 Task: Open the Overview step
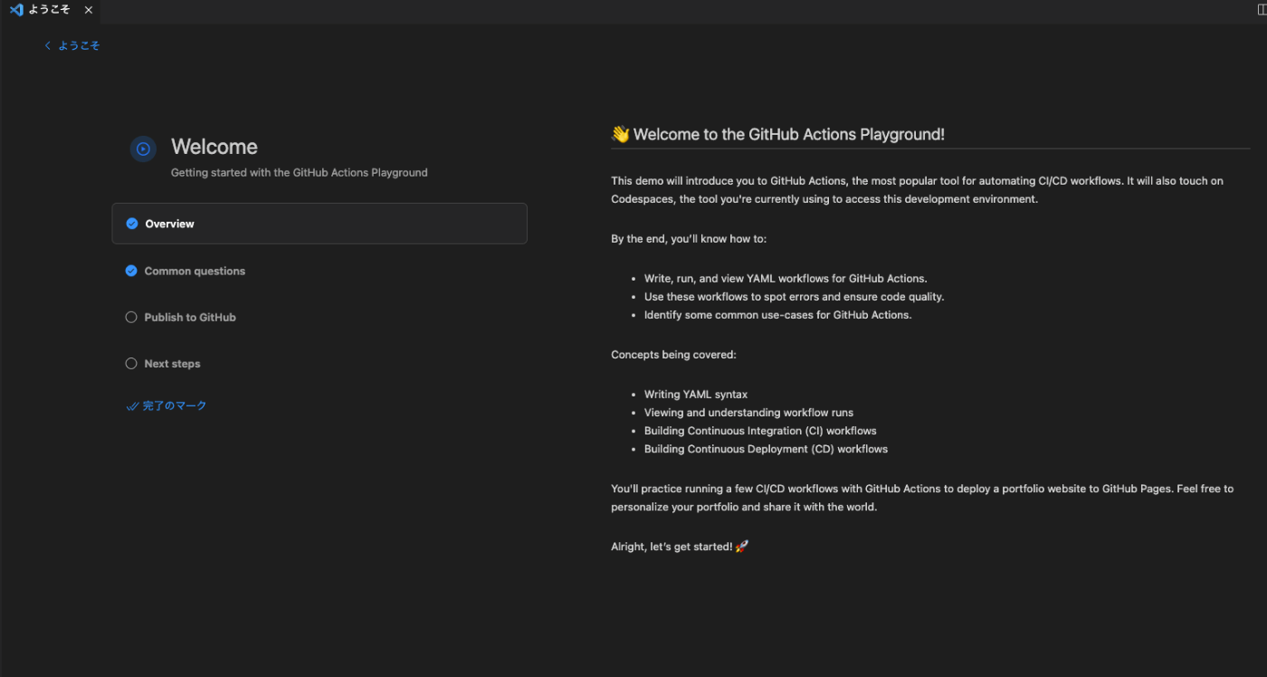pyautogui.click(x=319, y=224)
